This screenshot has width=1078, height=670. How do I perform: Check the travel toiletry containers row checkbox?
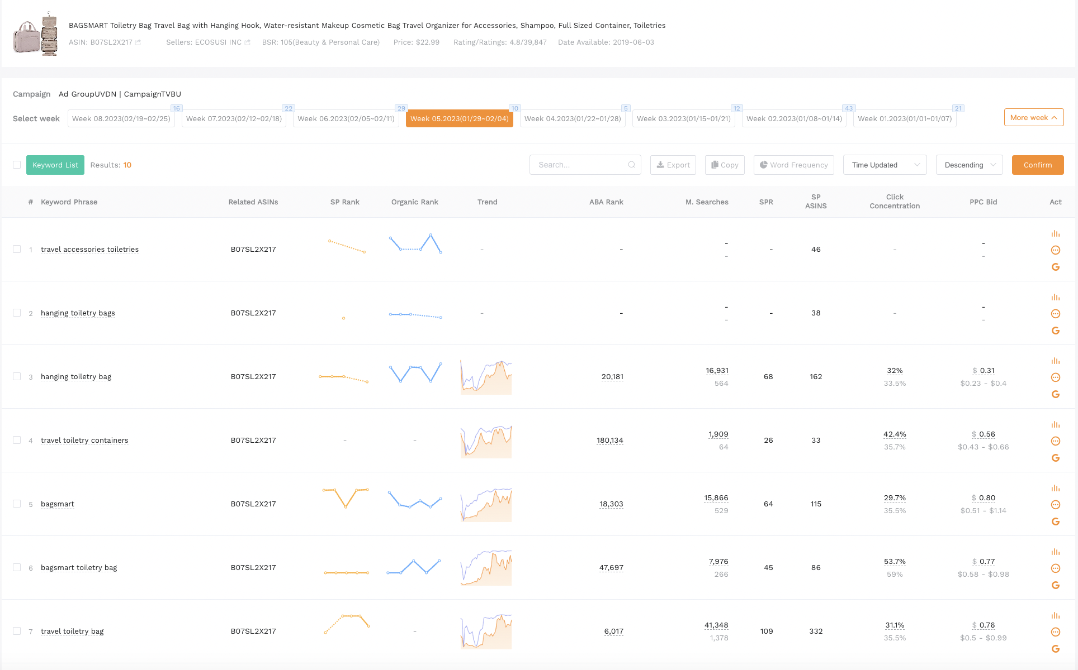17,440
